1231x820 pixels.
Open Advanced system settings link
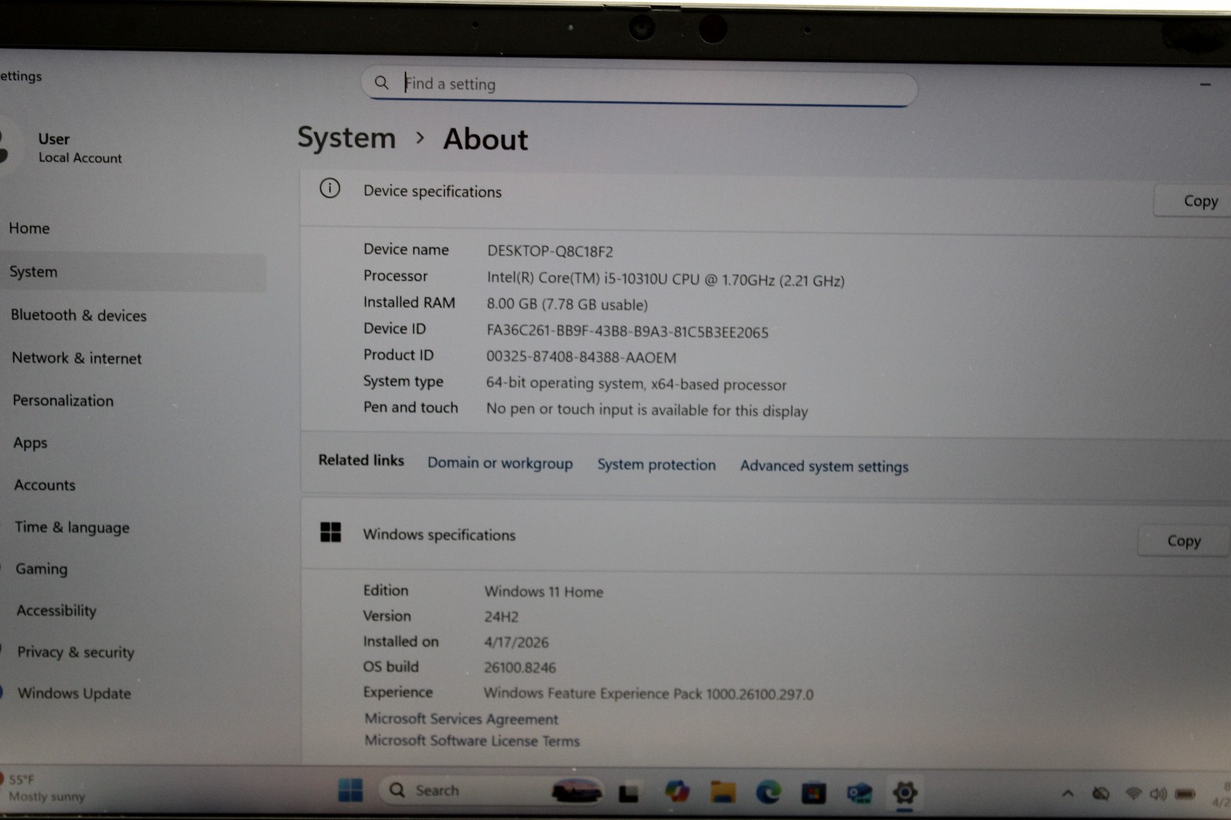pyautogui.click(x=824, y=466)
